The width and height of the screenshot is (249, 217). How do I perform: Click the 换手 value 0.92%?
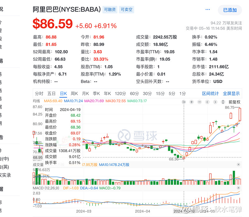click(211, 37)
